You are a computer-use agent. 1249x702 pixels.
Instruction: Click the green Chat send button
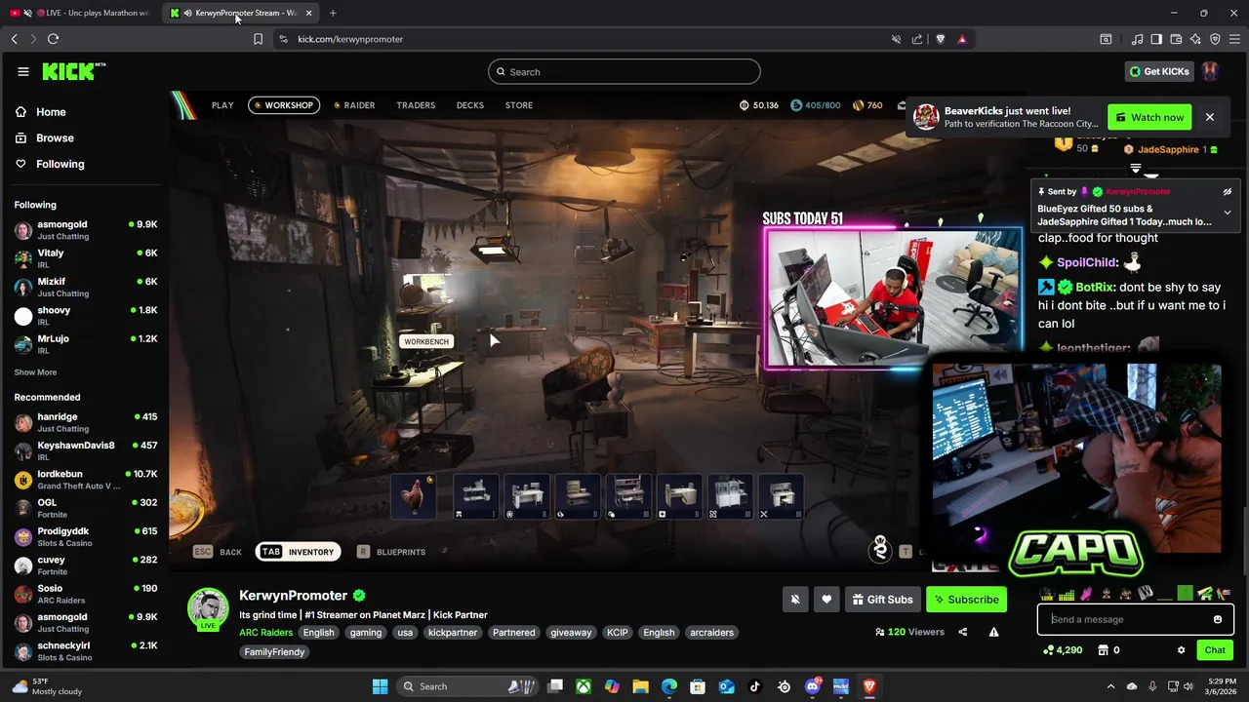coord(1215,650)
